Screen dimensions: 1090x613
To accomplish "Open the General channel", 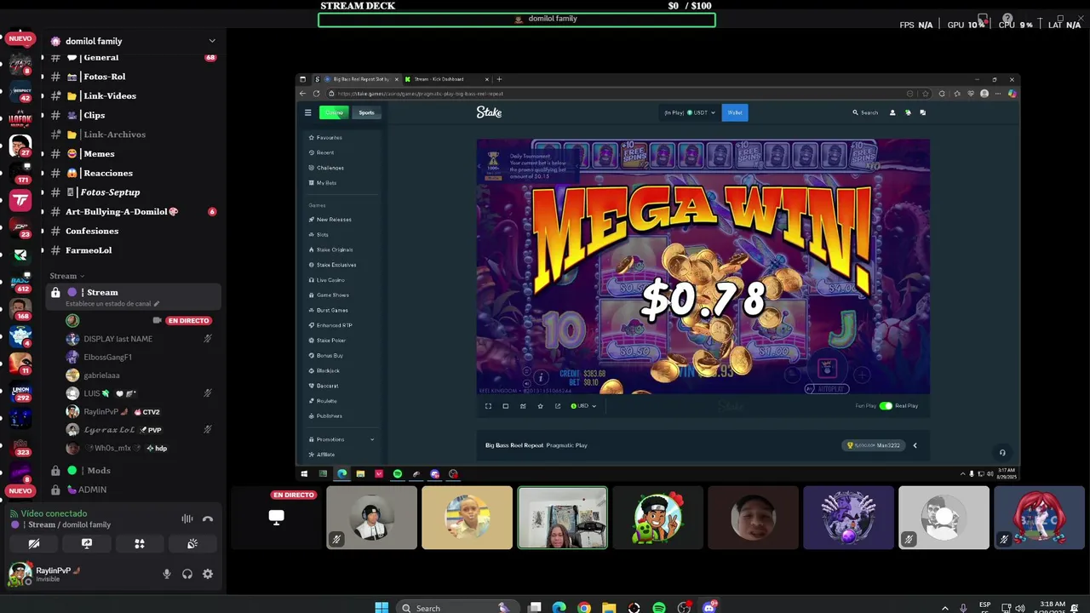I will 133,57.
